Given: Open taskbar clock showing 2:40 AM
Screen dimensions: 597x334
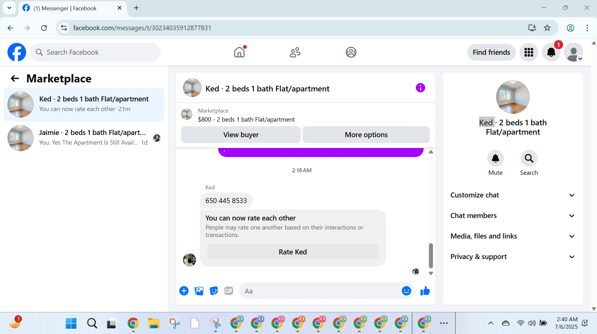Looking at the screenshot, I should click(x=566, y=323).
